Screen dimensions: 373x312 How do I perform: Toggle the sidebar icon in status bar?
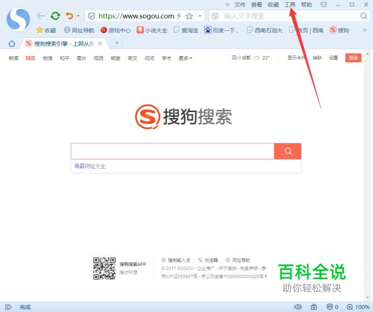pos(8,307)
